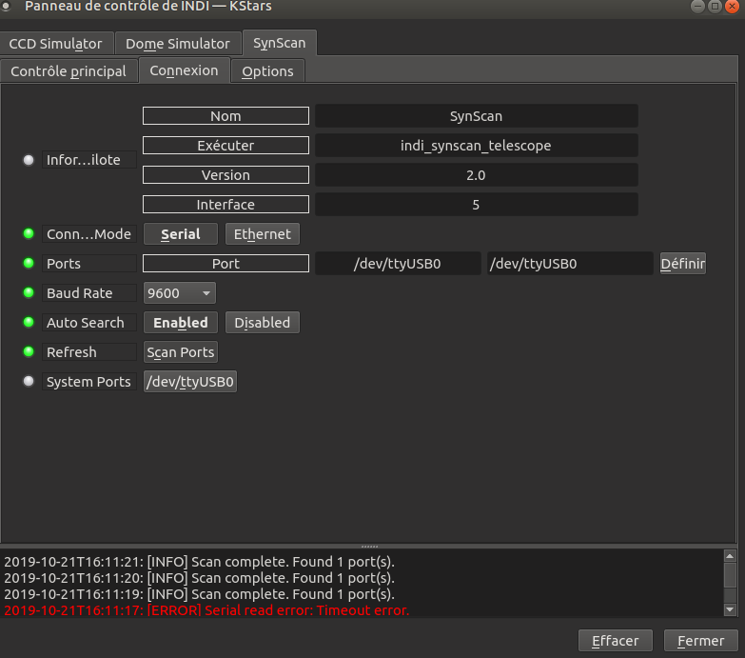Select the SynScan device tab
This screenshot has height=658, width=745.
tap(280, 43)
